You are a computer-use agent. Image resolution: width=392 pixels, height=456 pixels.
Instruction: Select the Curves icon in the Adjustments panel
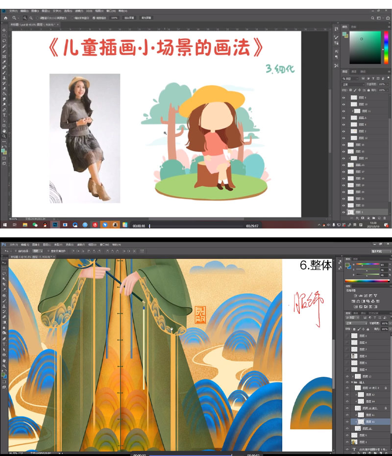click(x=365, y=295)
